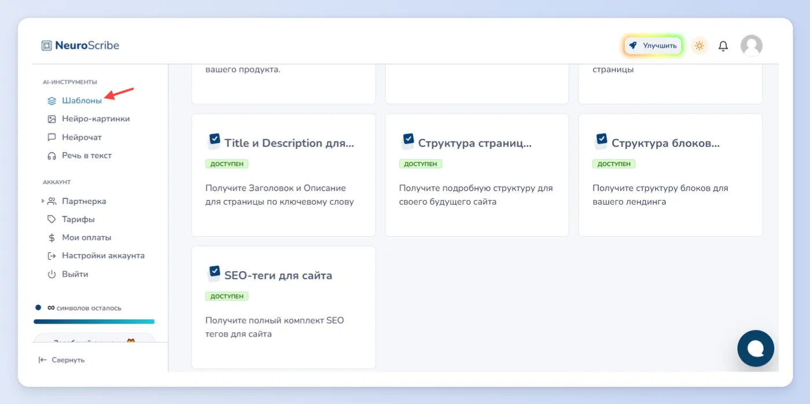The image size is (810, 404).
Task: Click text 'Получите структуру блоков для вашего лендинга'
Action: (660, 195)
